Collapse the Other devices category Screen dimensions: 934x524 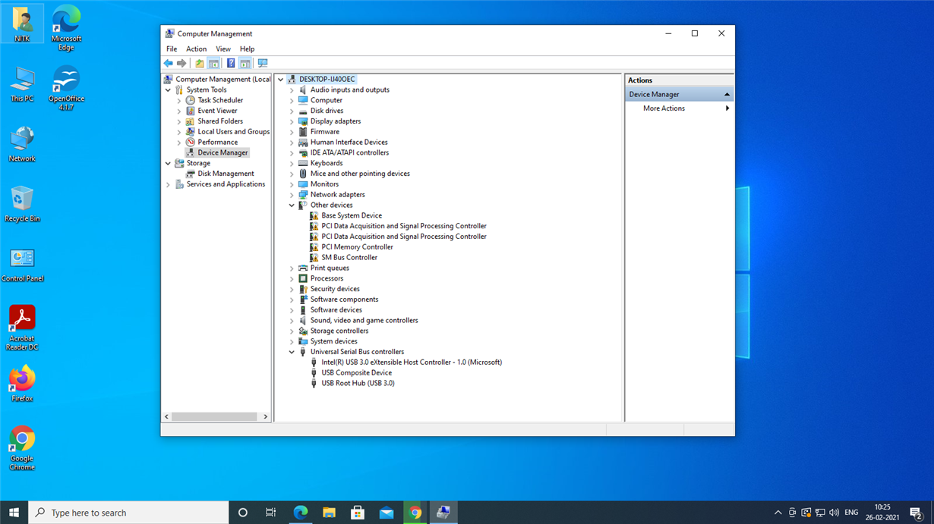(292, 206)
